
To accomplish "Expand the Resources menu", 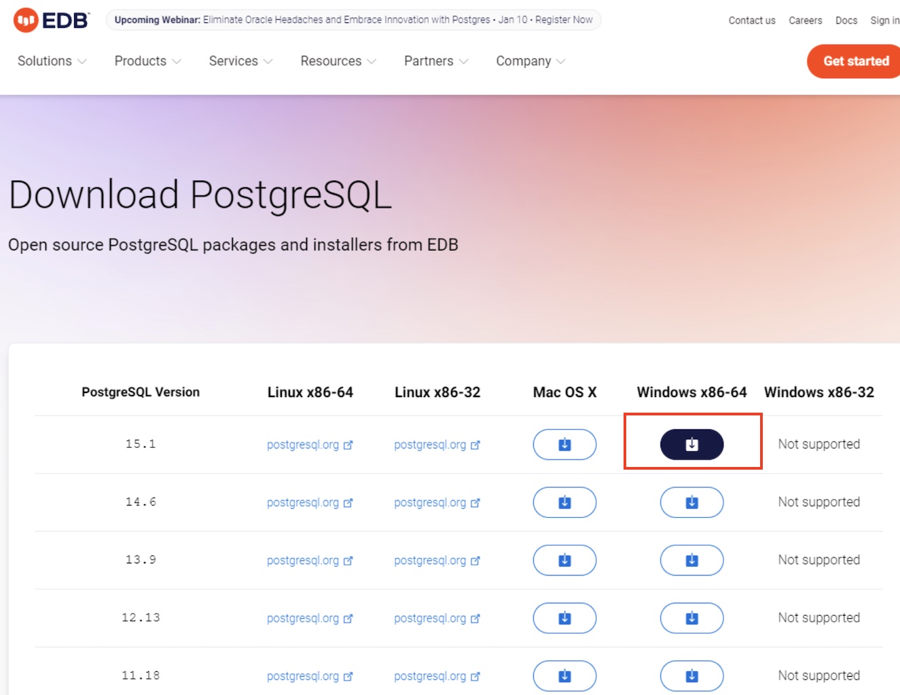I will 338,61.
